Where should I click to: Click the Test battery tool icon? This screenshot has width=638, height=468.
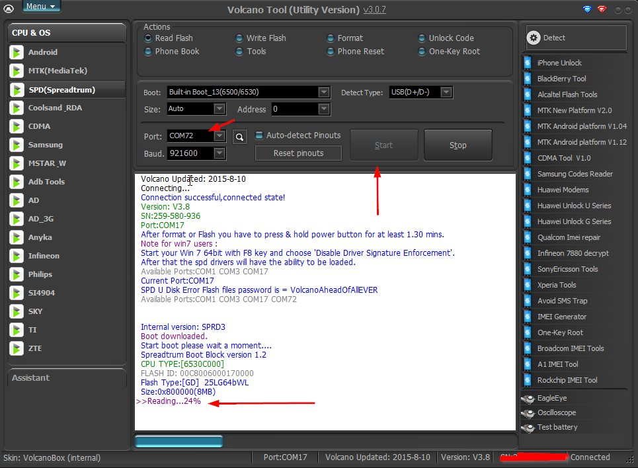[x=528, y=428]
